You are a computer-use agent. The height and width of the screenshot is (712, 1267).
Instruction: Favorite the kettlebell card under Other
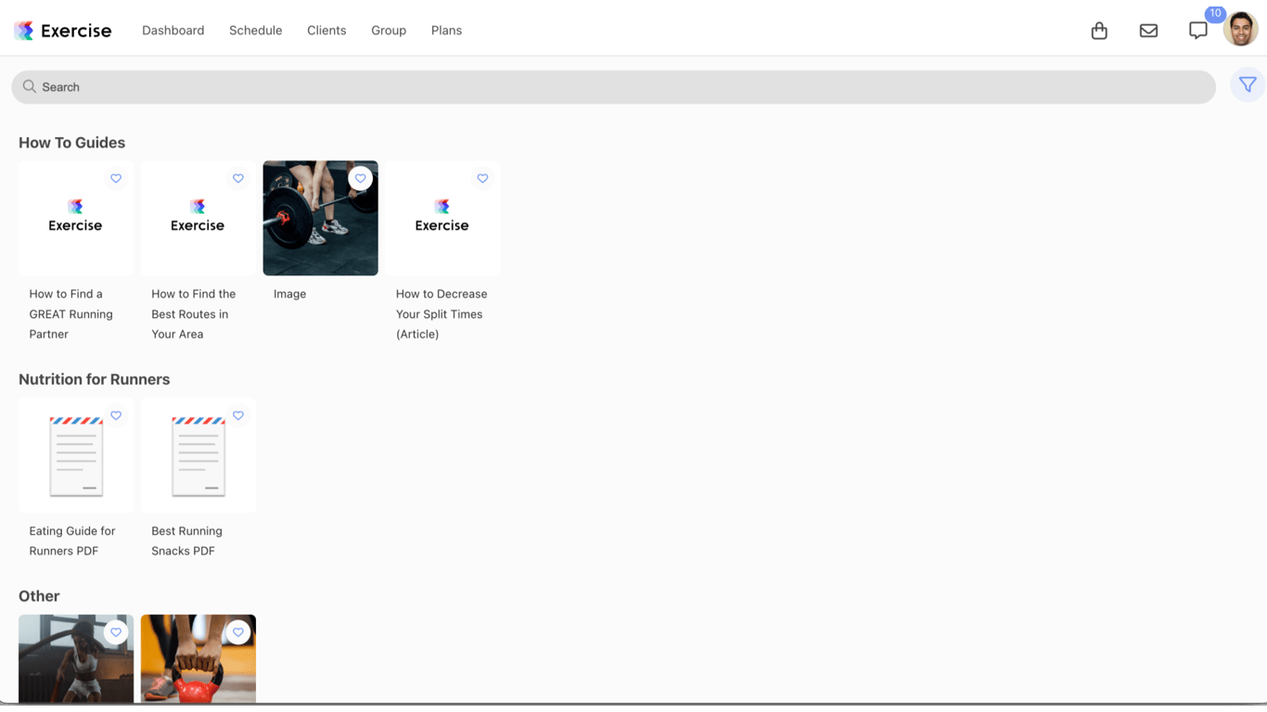coord(238,632)
